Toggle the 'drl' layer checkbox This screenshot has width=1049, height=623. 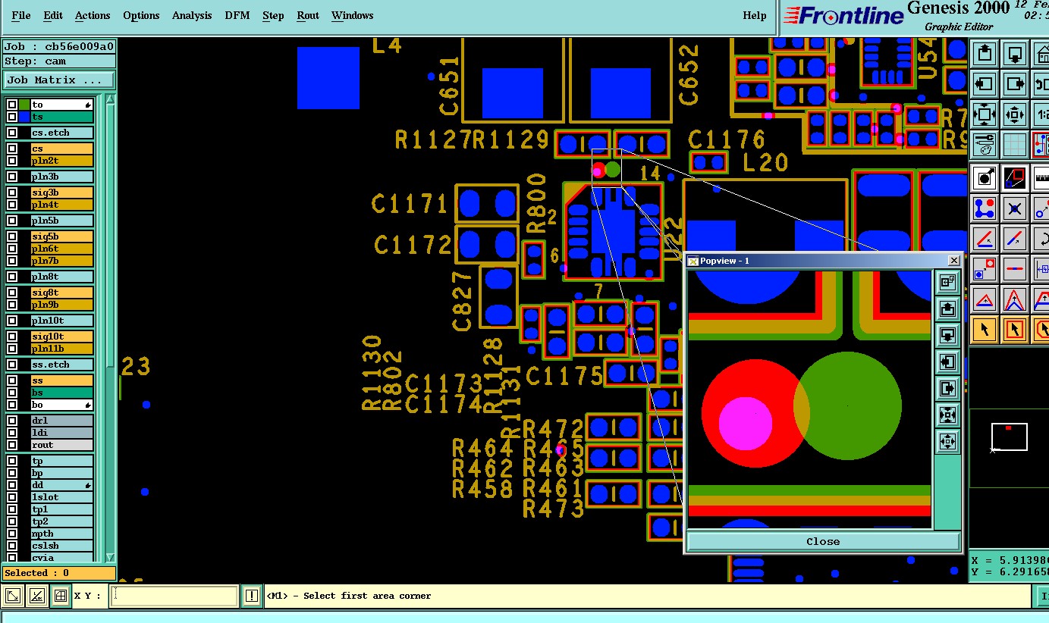pos(11,421)
